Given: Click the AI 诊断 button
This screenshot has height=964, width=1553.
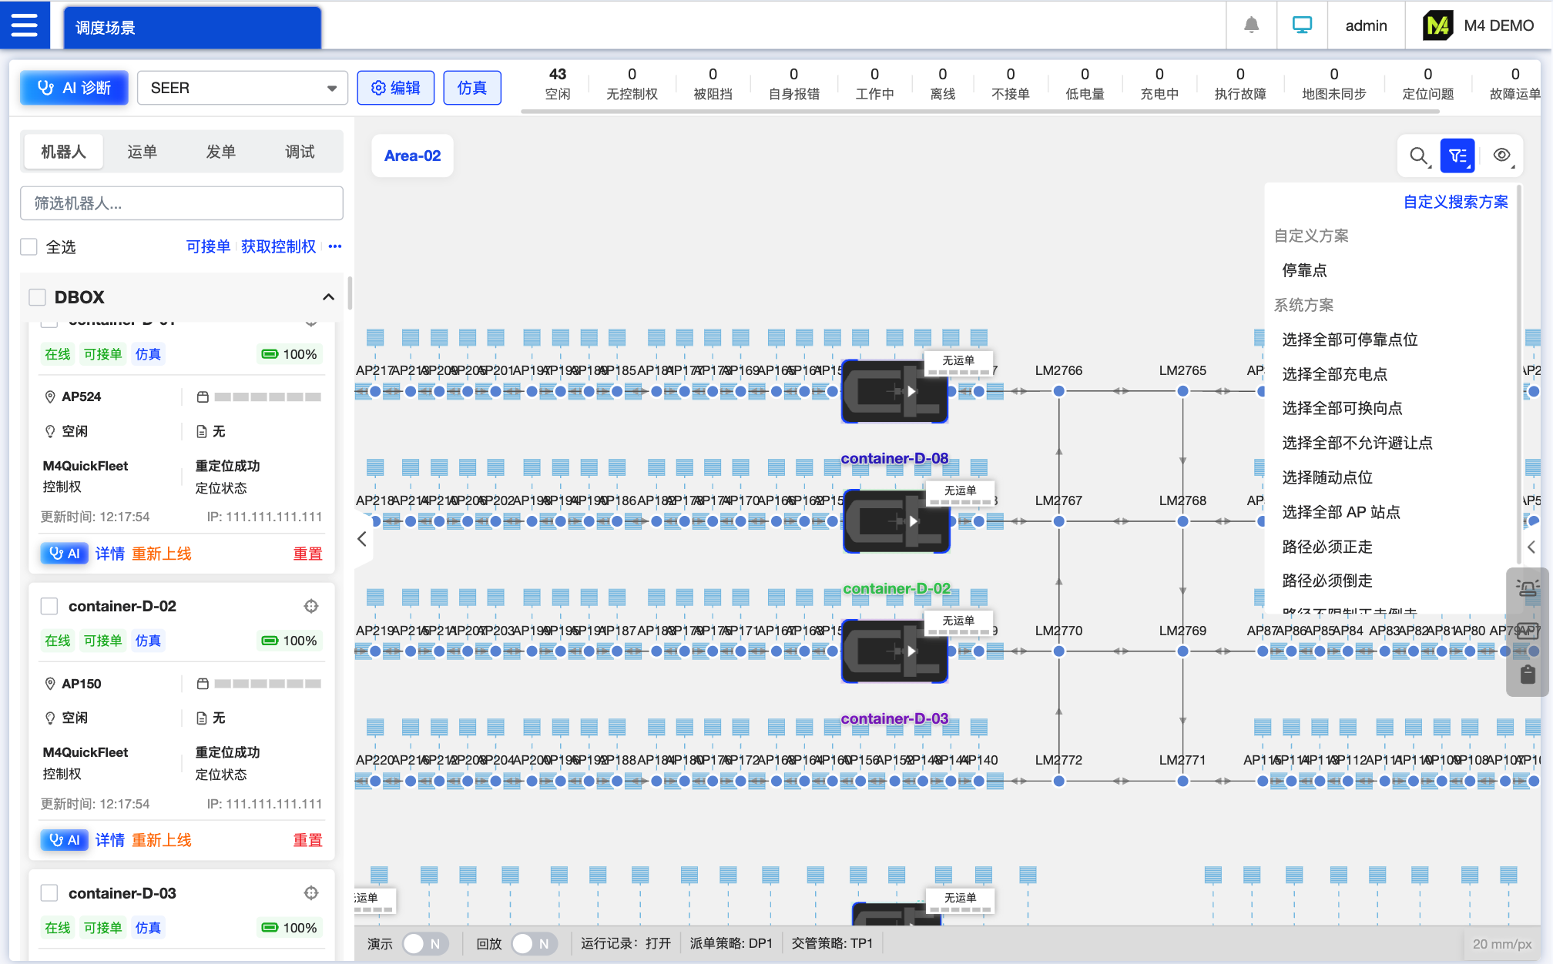Looking at the screenshot, I should 74,88.
